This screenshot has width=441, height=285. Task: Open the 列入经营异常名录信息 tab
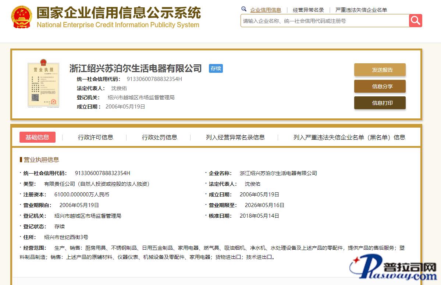[235, 137]
